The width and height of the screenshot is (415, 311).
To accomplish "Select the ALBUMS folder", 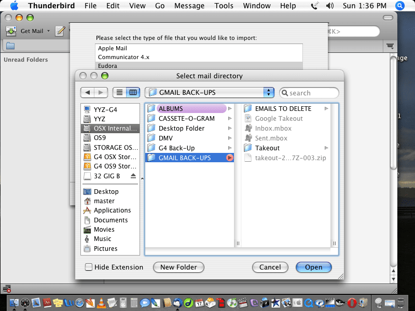I will pos(189,108).
